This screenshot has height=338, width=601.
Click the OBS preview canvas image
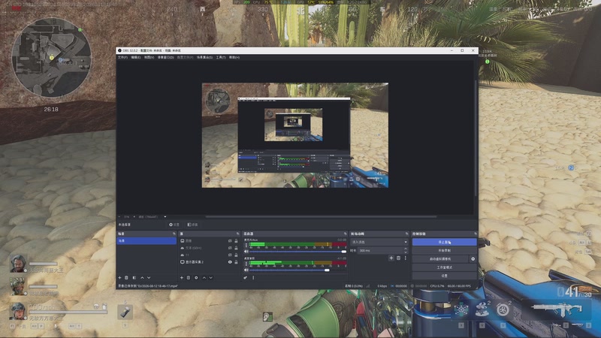[x=295, y=135]
